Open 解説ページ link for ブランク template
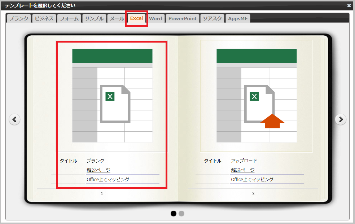The image size is (355, 224). tap(98, 170)
